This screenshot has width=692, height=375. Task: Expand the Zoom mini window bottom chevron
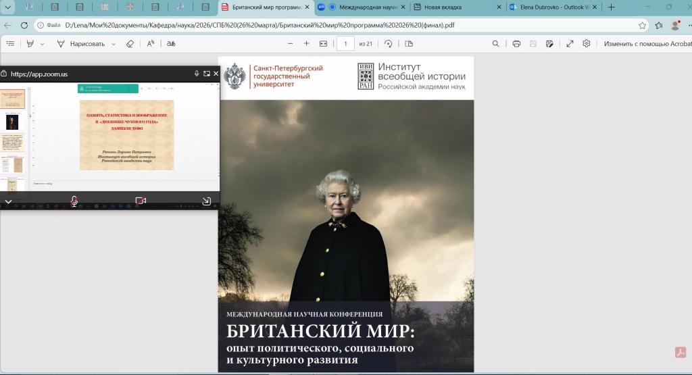click(9, 201)
